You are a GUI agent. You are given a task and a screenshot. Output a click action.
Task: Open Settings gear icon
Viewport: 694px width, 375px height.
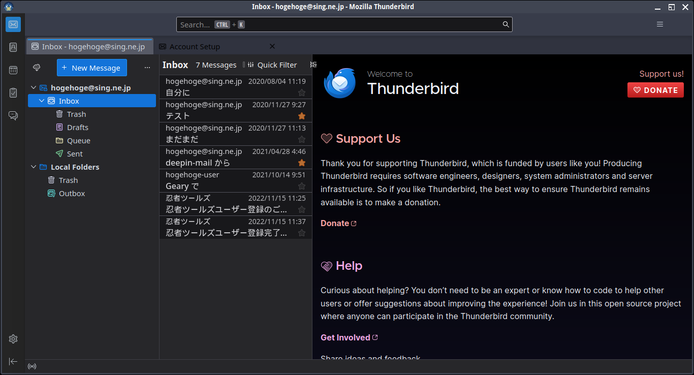[13, 339]
